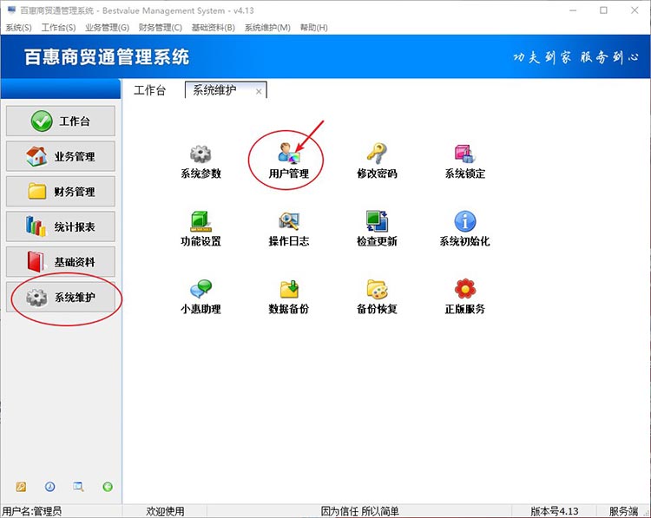Open 用户管理 user icon
Screen dimensions: 651x518
pyautogui.click(x=288, y=154)
